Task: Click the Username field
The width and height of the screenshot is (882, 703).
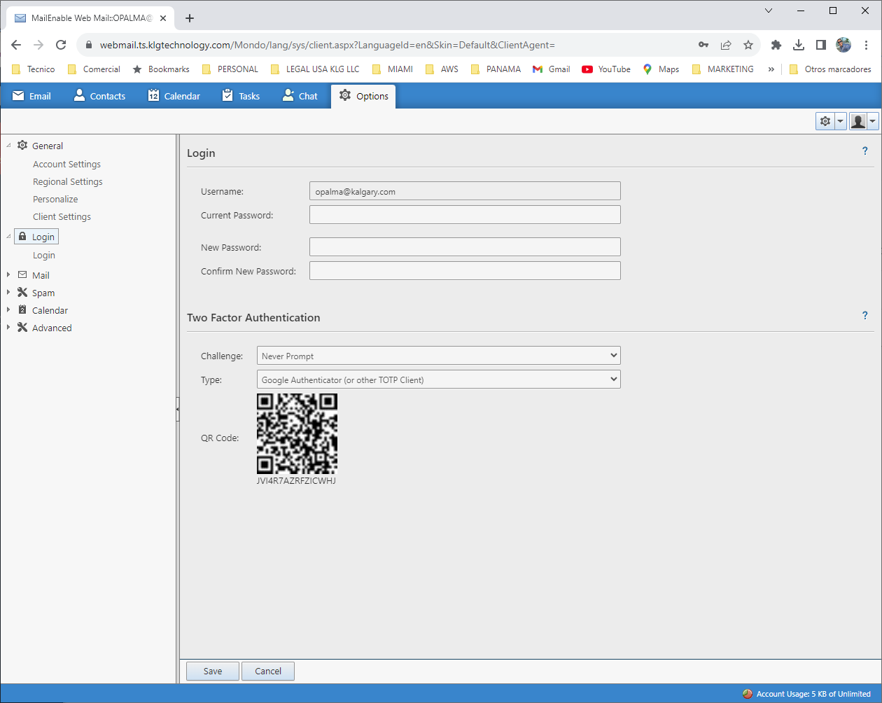Action: (465, 191)
